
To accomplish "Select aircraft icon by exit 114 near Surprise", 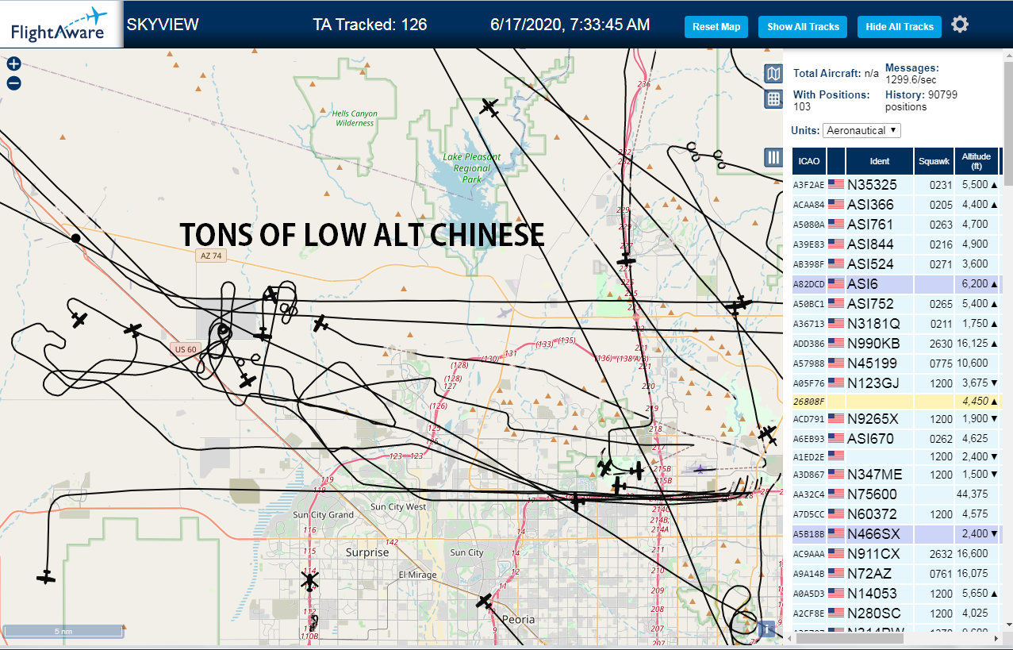I will (309, 582).
